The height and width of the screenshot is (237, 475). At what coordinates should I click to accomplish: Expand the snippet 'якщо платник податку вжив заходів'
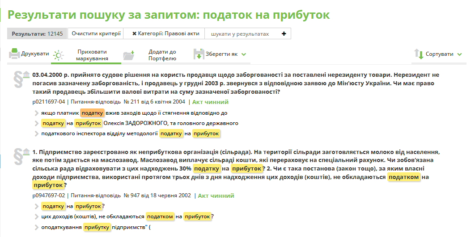coord(37,113)
